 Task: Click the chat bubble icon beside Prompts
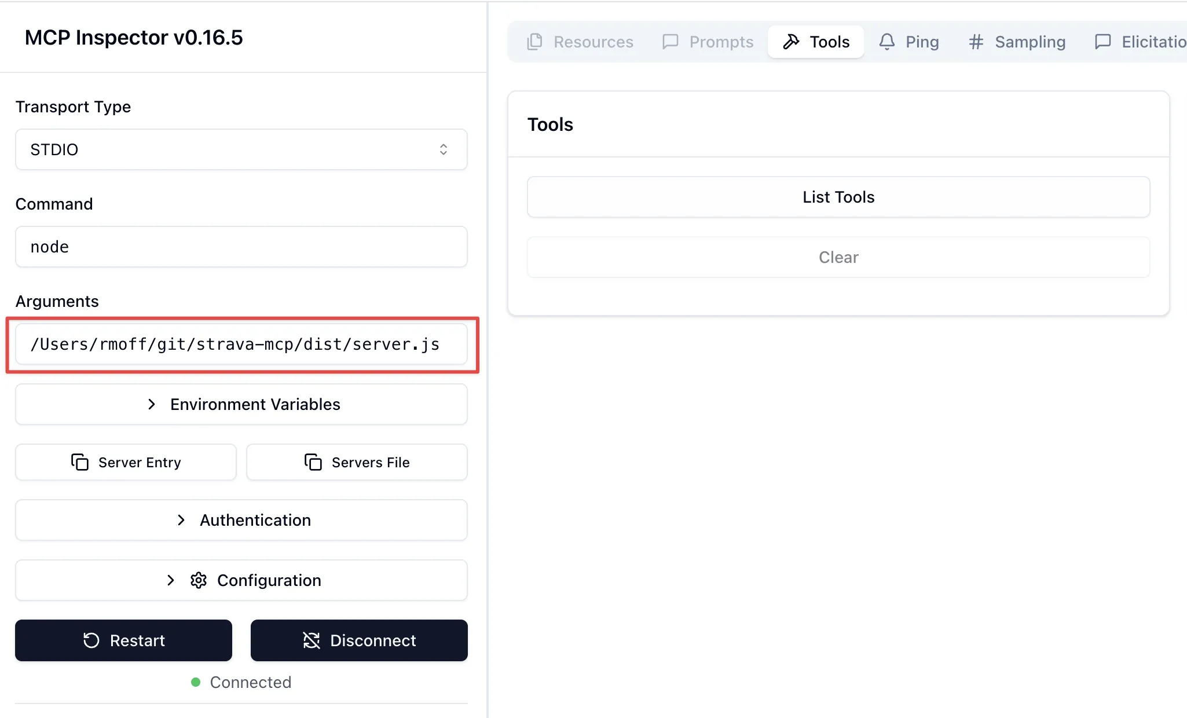pos(670,42)
